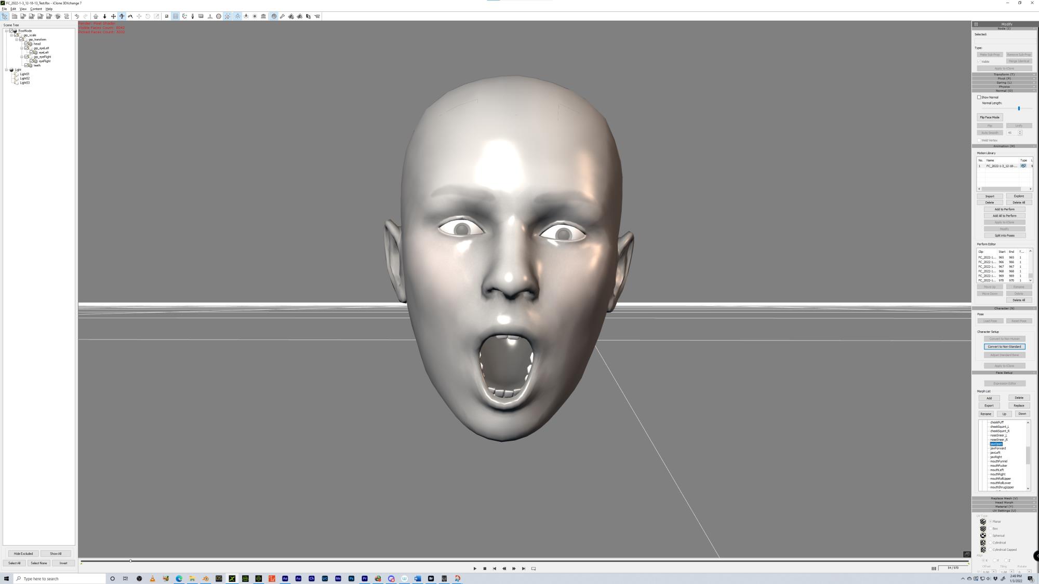Select the Spherical UV type radio
The image size is (1039, 584).
991,535
